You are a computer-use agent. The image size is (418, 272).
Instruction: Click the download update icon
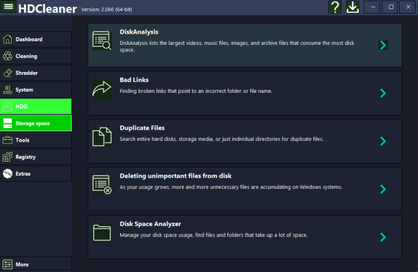point(352,7)
